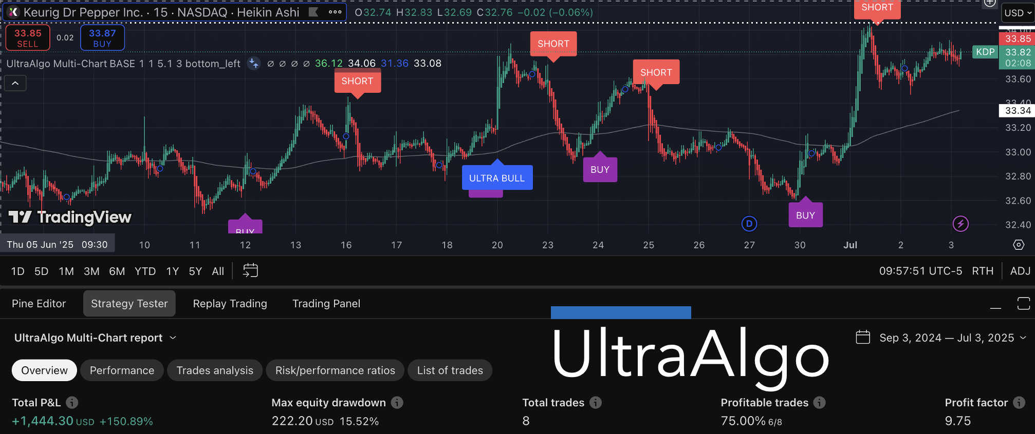Image resolution: width=1035 pixels, height=434 pixels.
Task: Select the 1Y time range
Action: click(x=173, y=271)
